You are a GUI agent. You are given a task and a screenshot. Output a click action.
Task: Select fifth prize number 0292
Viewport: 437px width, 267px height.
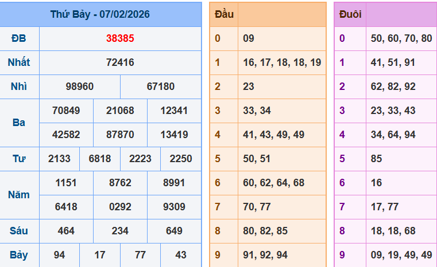[120, 207]
